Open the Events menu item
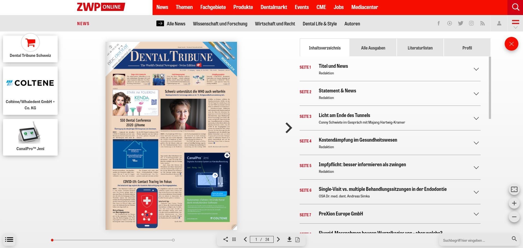 (x=302, y=7)
